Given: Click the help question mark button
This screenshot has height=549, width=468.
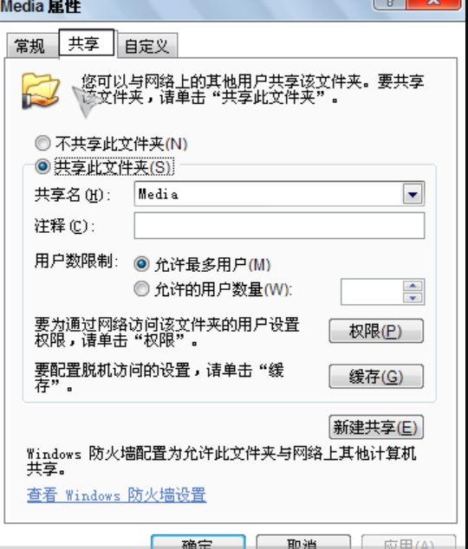Looking at the screenshot, I should pos(389,3).
